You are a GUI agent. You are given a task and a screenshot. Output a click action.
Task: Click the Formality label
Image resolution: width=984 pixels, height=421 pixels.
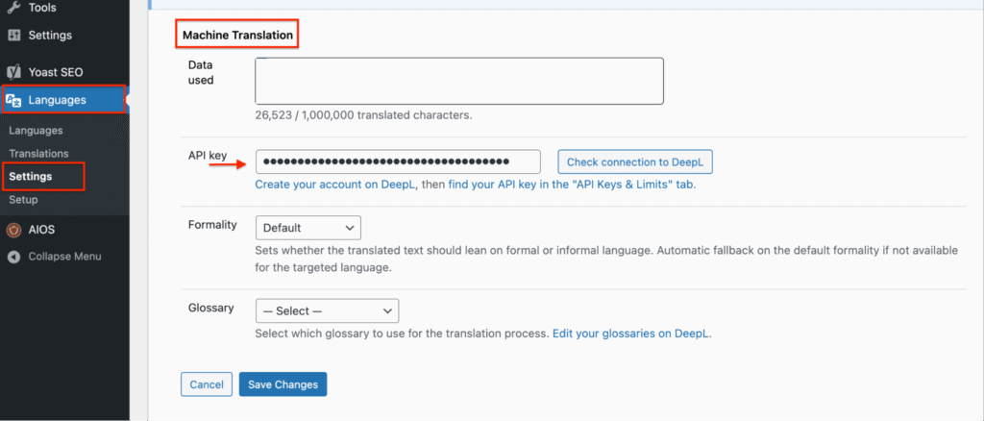[212, 225]
